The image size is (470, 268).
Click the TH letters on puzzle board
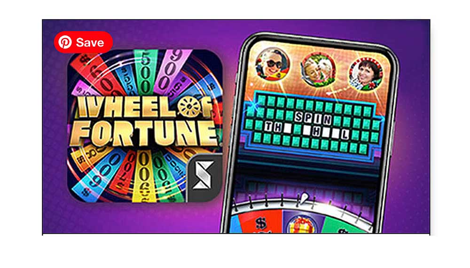[273, 127]
